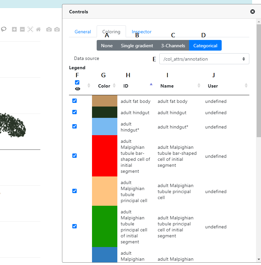Uncheck the bar-shaped cell of initial segment checkbox
261x265 pixels.
pos(74,156)
